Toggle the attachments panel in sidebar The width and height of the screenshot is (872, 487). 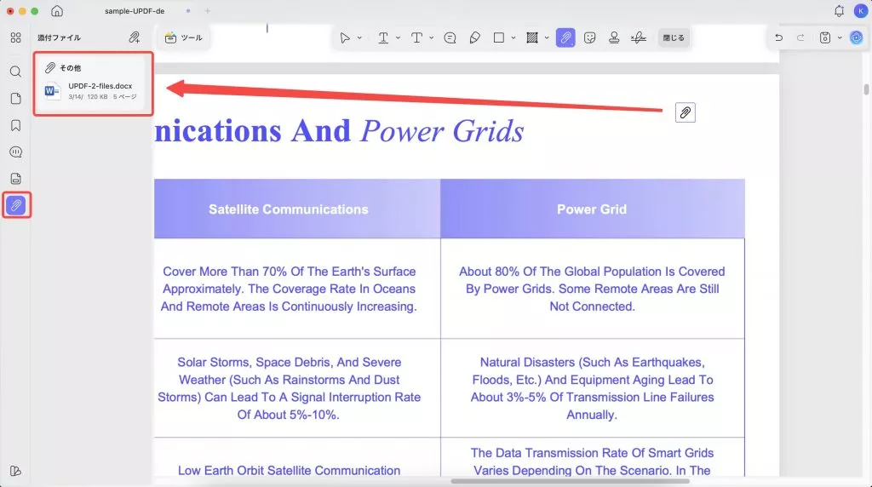pos(16,205)
